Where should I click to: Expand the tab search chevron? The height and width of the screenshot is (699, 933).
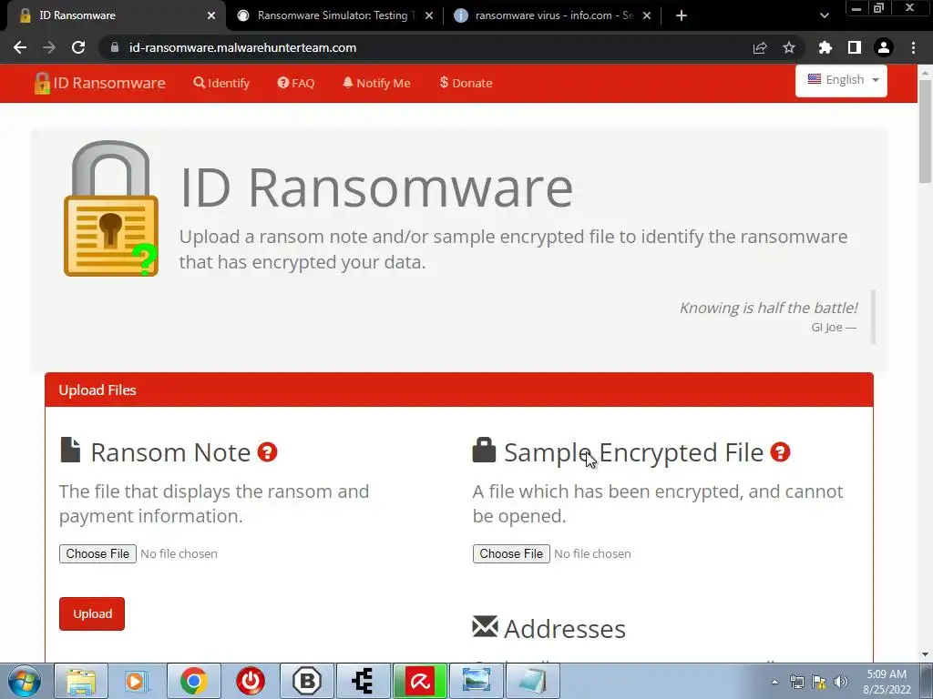pyautogui.click(x=824, y=15)
